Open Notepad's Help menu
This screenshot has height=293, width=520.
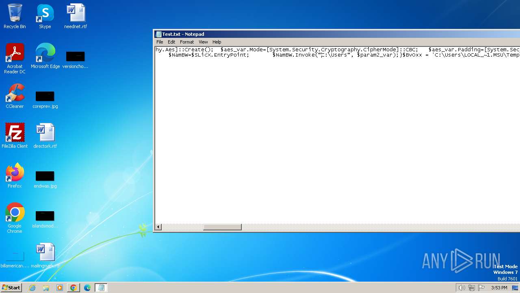coord(217,42)
